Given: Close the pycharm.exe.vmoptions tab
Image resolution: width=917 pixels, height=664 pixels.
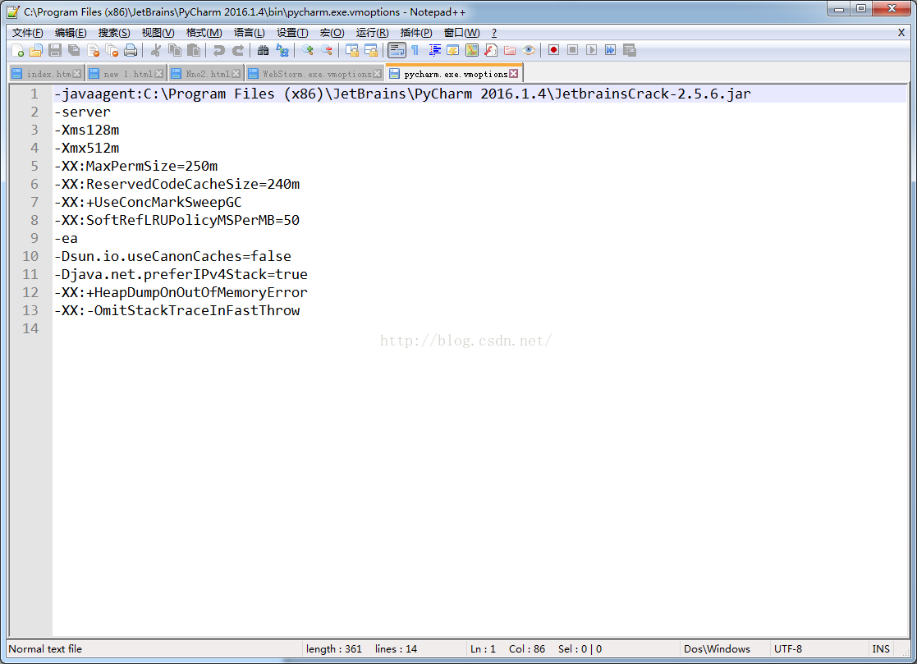Looking at the screenshot, I should click(x=513, y=74).
